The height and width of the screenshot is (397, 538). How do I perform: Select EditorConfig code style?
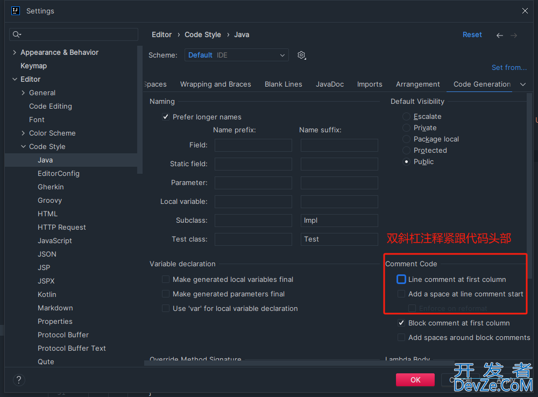(x=58, y=173)
